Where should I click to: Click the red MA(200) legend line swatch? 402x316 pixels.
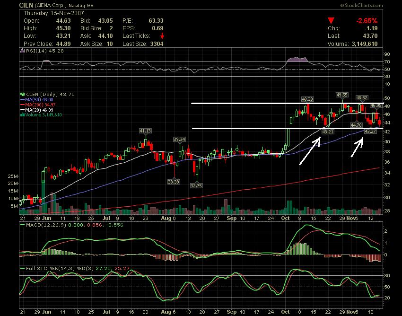click(23, 105)
